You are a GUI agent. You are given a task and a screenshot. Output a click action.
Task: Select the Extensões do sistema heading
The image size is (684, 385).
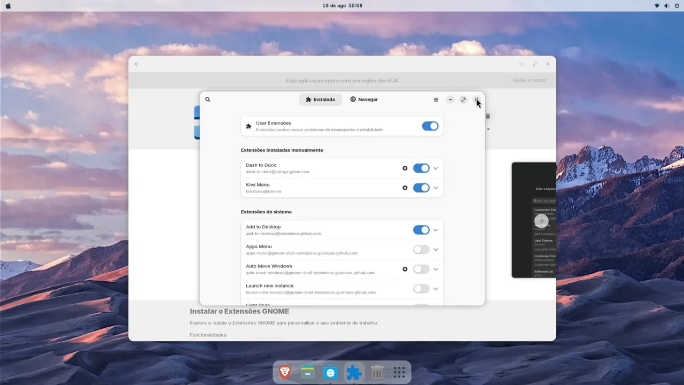266,212
